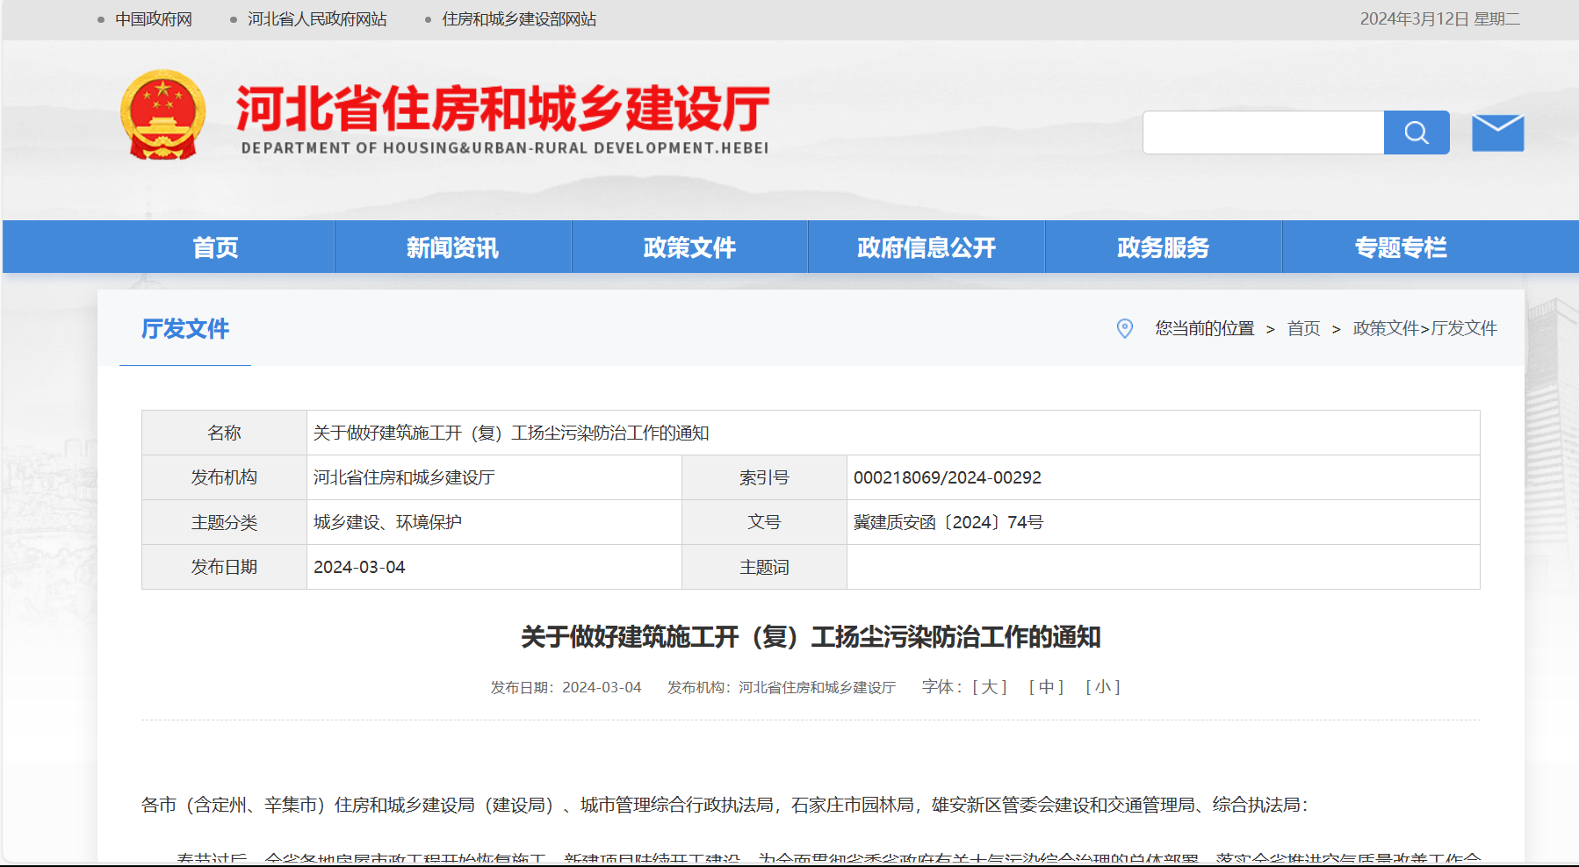Select the 厅发文件 section tab
The height and width of the screenshot is (867, 1579).
(185, 329)
